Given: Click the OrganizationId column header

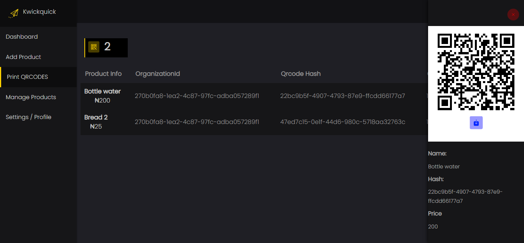Looking at the screenshot, I should point(158,74).
